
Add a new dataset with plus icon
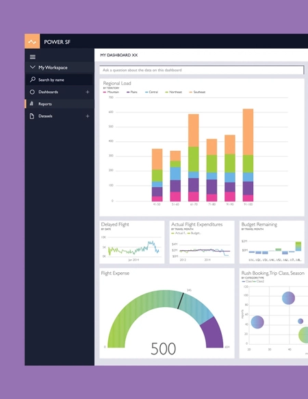tap(88, 116)
